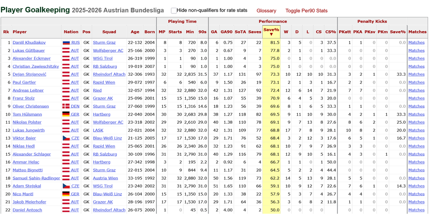Sort by the Squad column header
Image resolution: width=432 pixels, height=218 pixels.
click(x=109, y=32)
